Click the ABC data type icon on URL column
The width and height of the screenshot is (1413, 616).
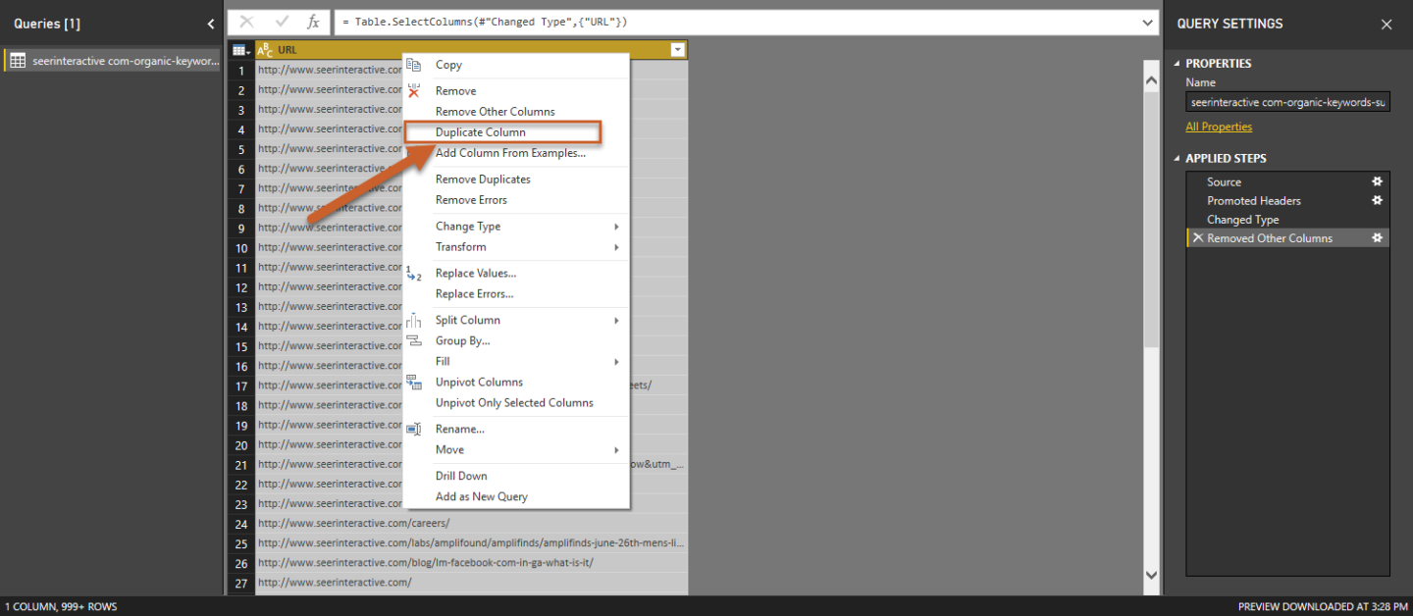[x=265, y=50]
